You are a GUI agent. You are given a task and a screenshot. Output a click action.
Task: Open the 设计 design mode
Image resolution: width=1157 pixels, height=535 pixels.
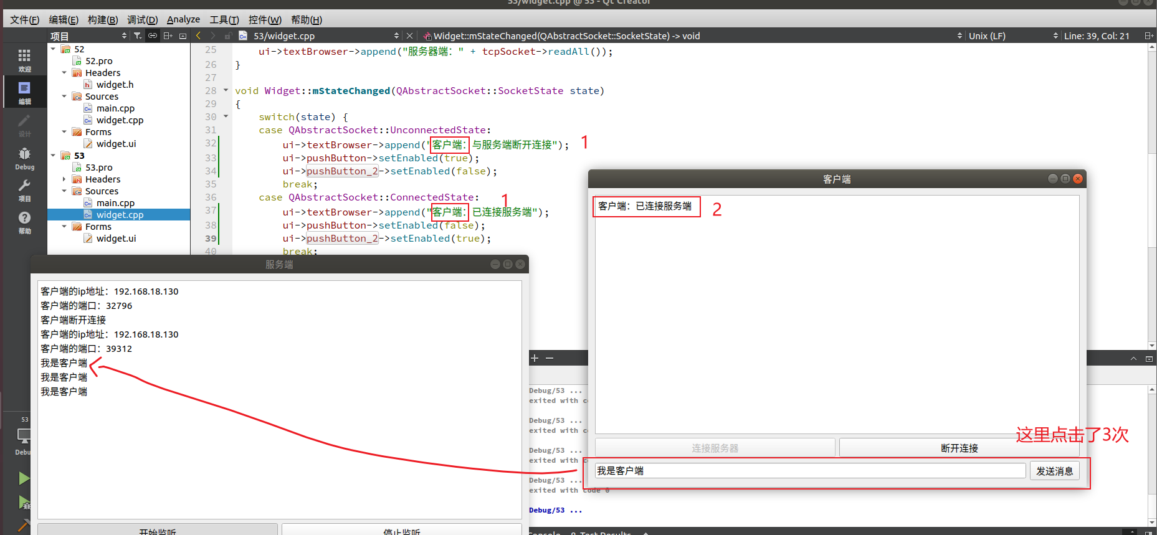pyautogui.click(x=24, y=125)
